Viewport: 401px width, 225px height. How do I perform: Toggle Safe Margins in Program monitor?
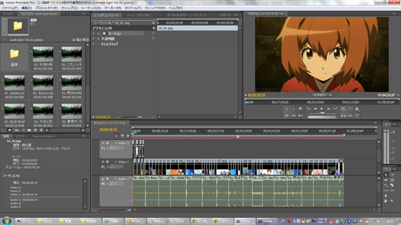tap(350, 109)
